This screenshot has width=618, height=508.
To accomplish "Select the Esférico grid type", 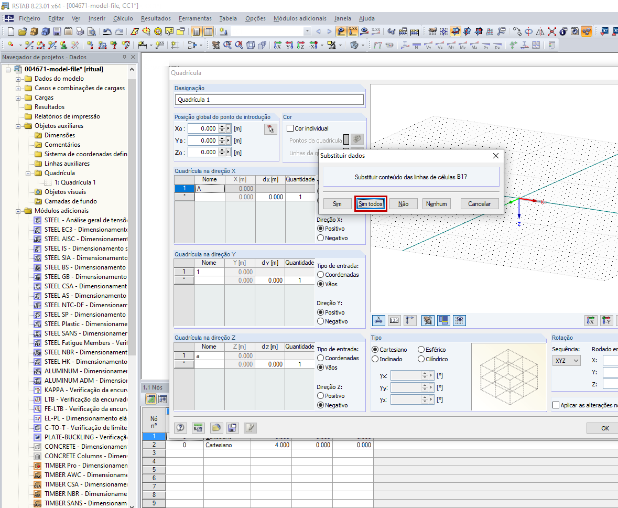I will click(x=421, y=350).
